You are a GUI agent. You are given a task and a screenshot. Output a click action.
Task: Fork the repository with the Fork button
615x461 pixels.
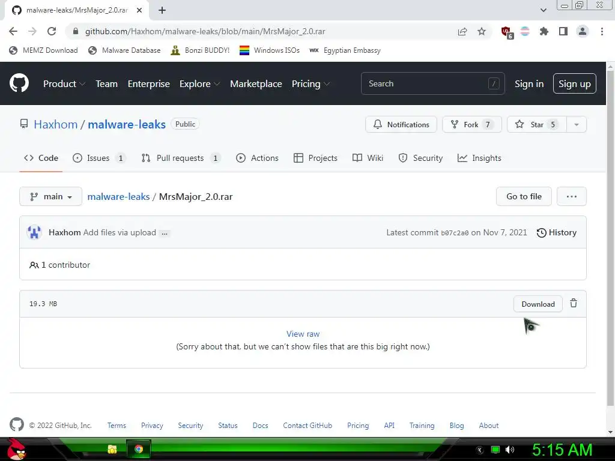click(x=472, y=125)
